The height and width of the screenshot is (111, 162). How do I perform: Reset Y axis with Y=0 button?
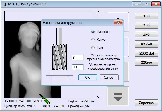point(146,25)
